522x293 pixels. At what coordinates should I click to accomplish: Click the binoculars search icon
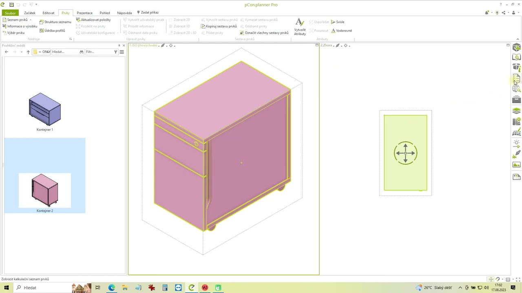click(x=82, y=52)
